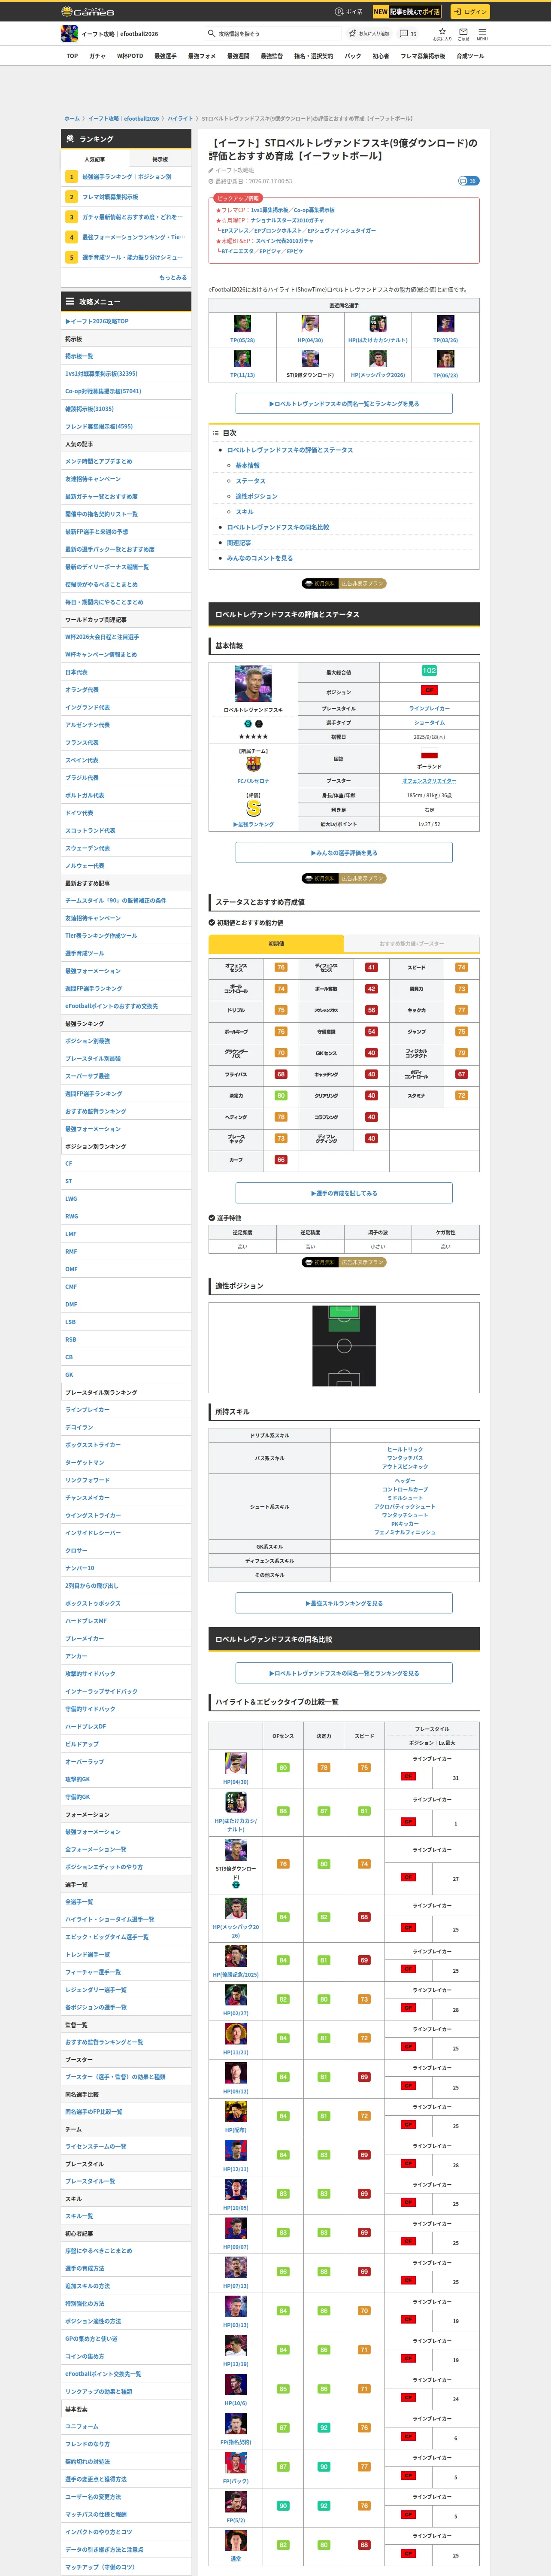Click the Lewandowski portrait in 基本情報
Viewport: 551px width, 2576px height.
(x=253, y=684)
